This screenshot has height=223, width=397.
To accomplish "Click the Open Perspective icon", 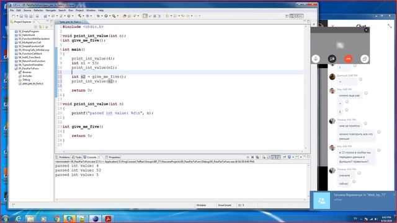I will [x=287, y=16].
